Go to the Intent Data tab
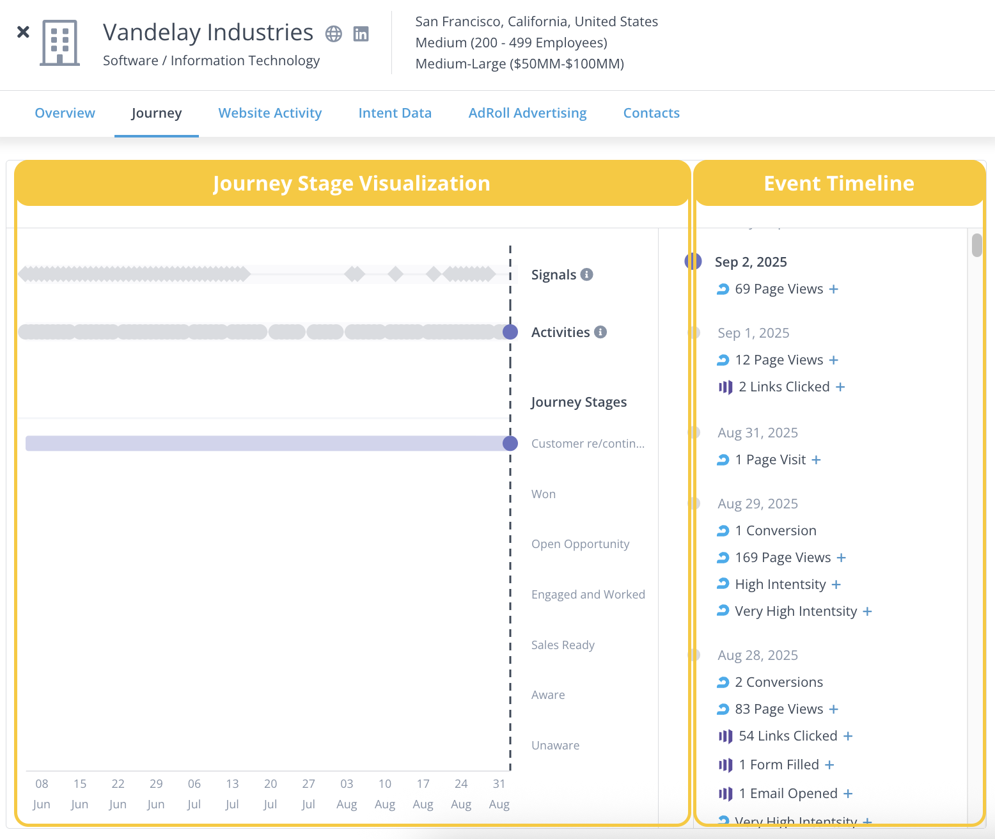 click(x=395, y=113)
